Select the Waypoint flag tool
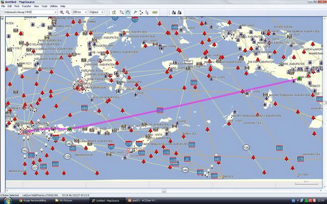Screen dimensions: 327x204 coord(135,12)
